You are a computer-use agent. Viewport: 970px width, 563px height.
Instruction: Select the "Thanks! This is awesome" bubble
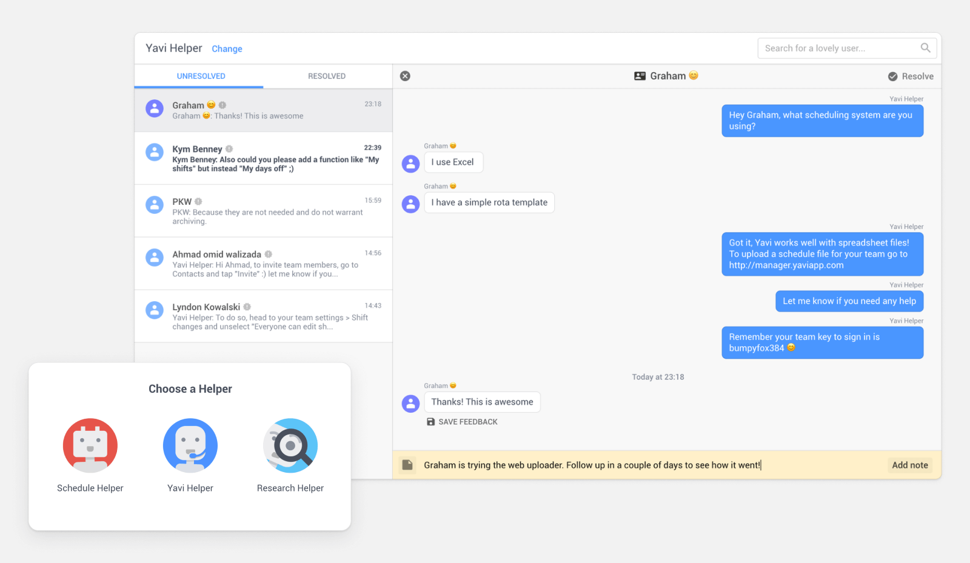482,402
